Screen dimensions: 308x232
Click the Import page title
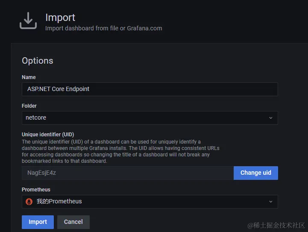click(x=60, y=18)
